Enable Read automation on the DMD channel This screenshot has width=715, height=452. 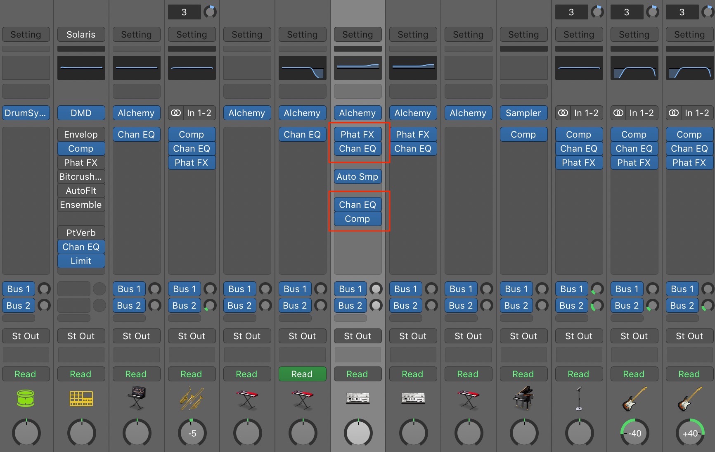tap(81, 374)
